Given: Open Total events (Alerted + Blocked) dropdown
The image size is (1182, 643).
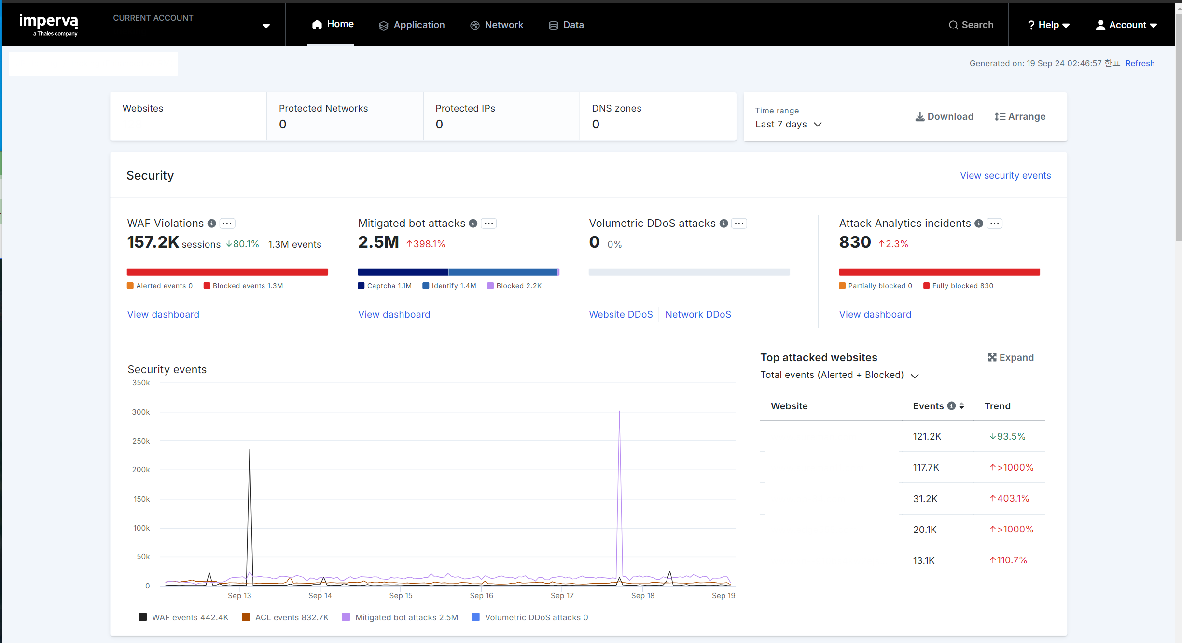Looking at the screenshot, I should (x=839, y=375).
